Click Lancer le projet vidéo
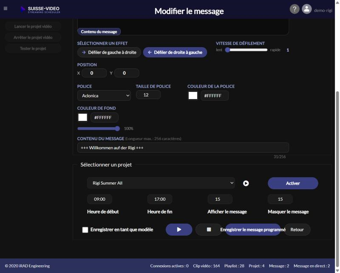The height and width of the screenshot is (273, 340). pyautogui.click(x=33, y=26)
